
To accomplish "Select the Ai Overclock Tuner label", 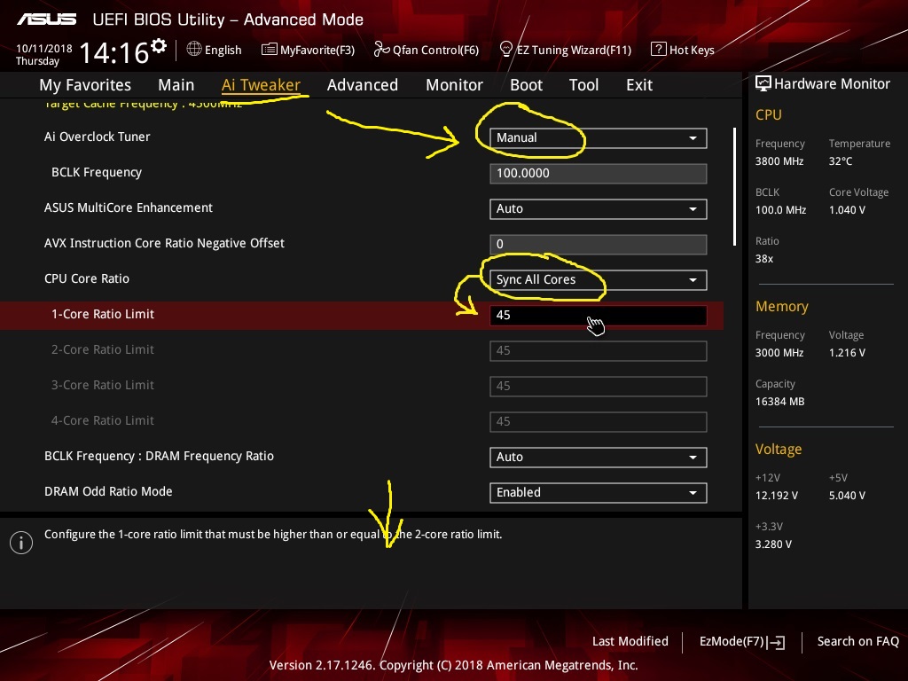I will [98, 137].
